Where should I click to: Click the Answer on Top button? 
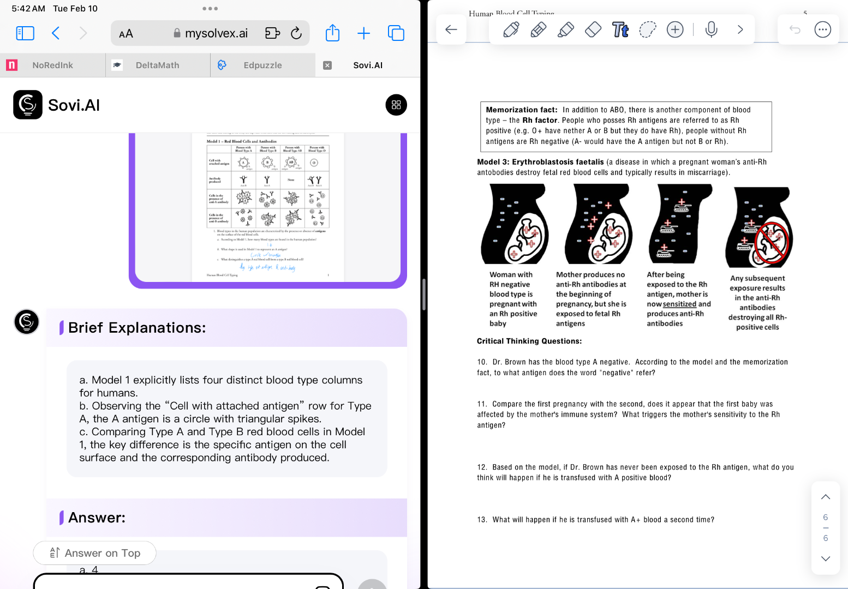[x=94, y=553]
